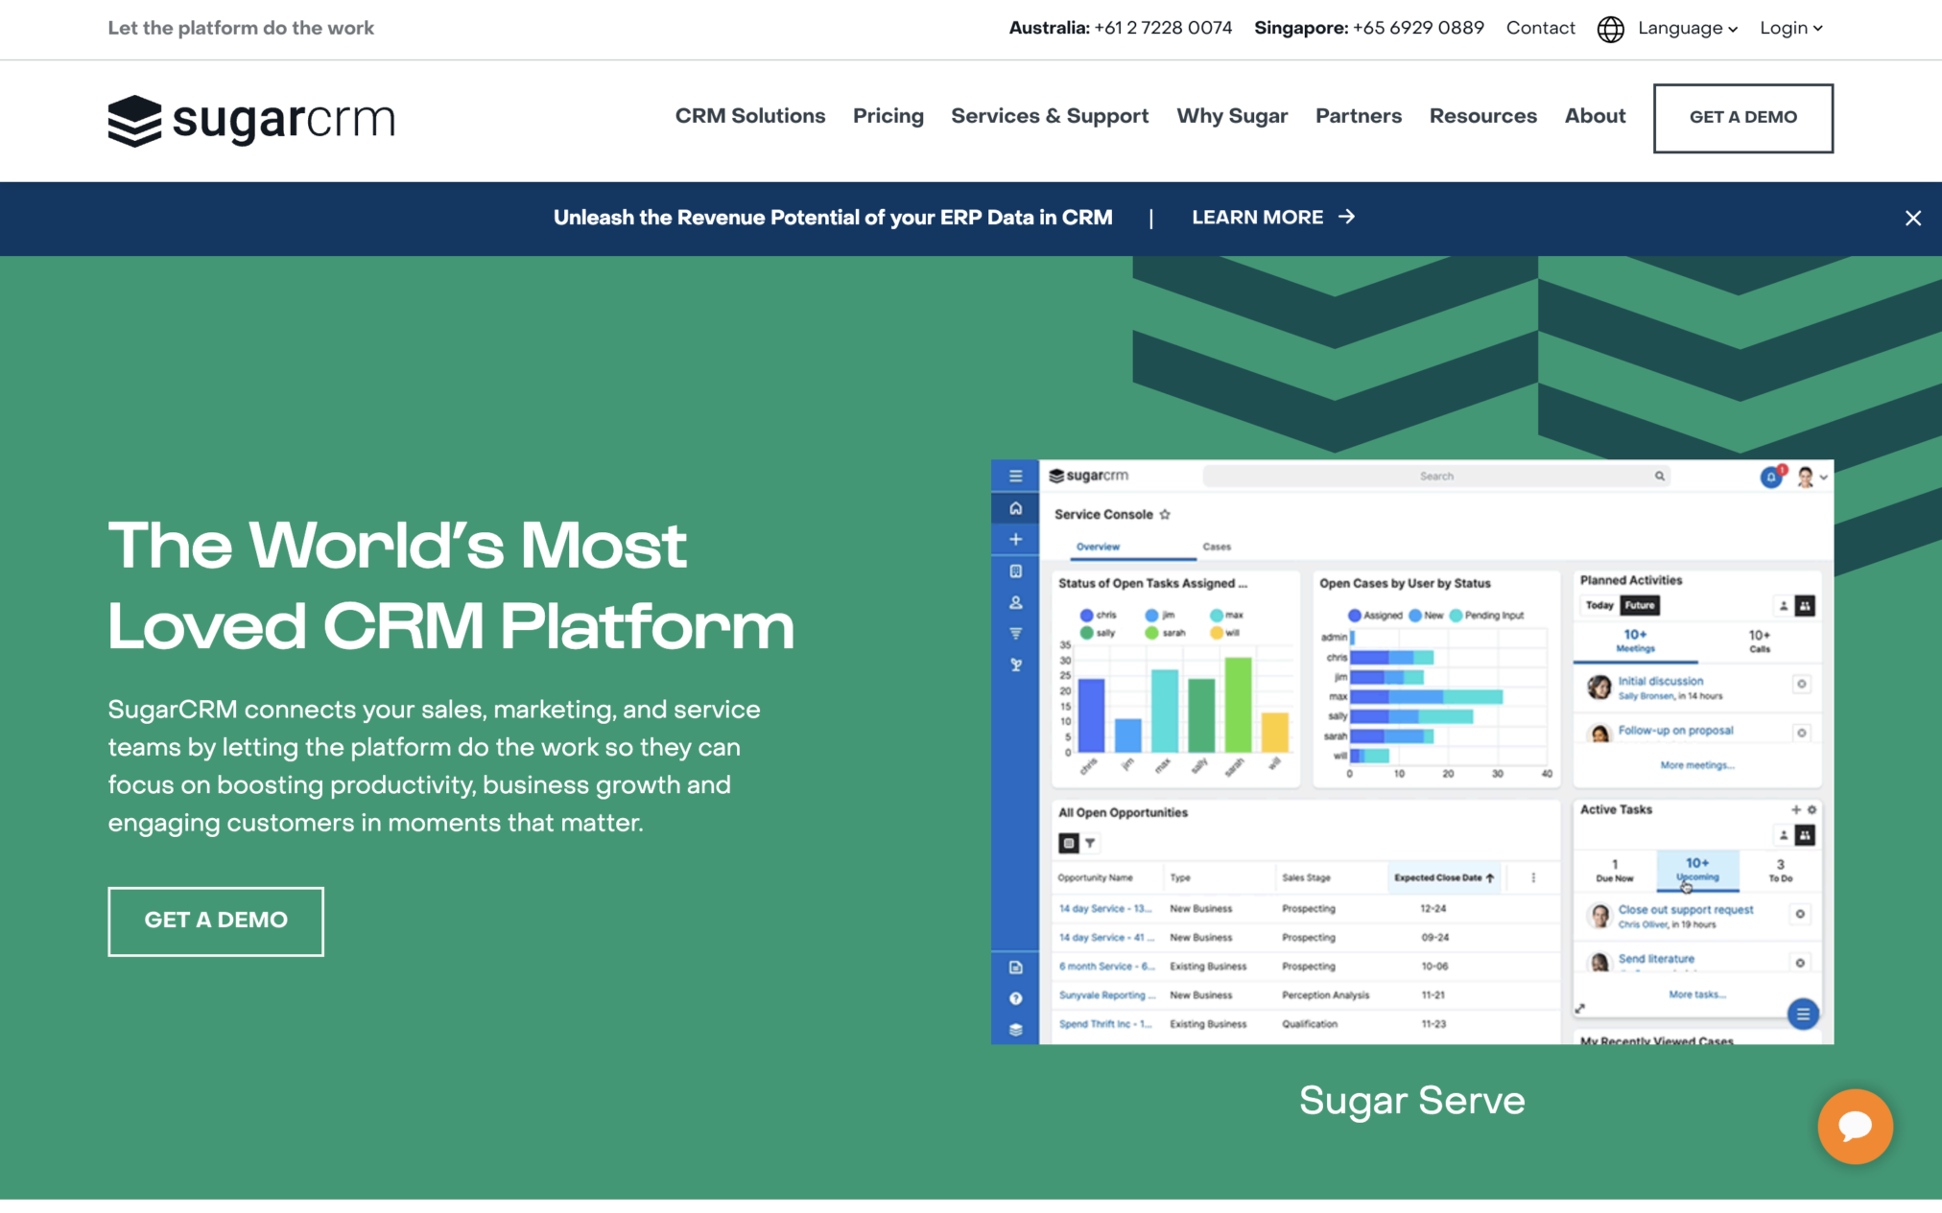Click the hamburger menu icon in dashboard sidebar
Viewport: 1942px width, 1213px height.
click(1015, 476)
